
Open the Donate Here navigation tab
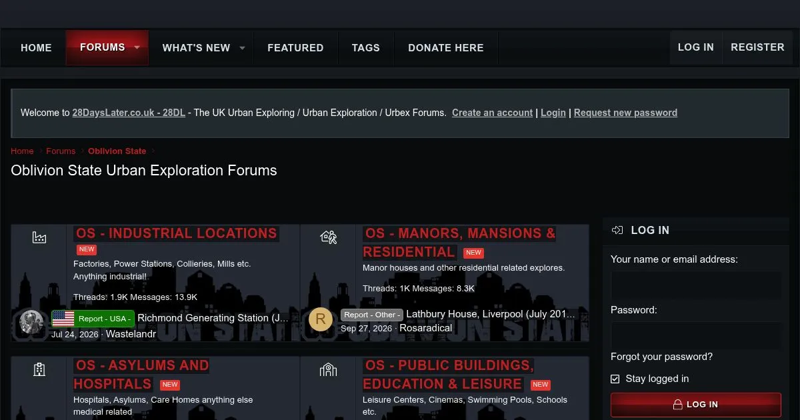tap(446, 48)
